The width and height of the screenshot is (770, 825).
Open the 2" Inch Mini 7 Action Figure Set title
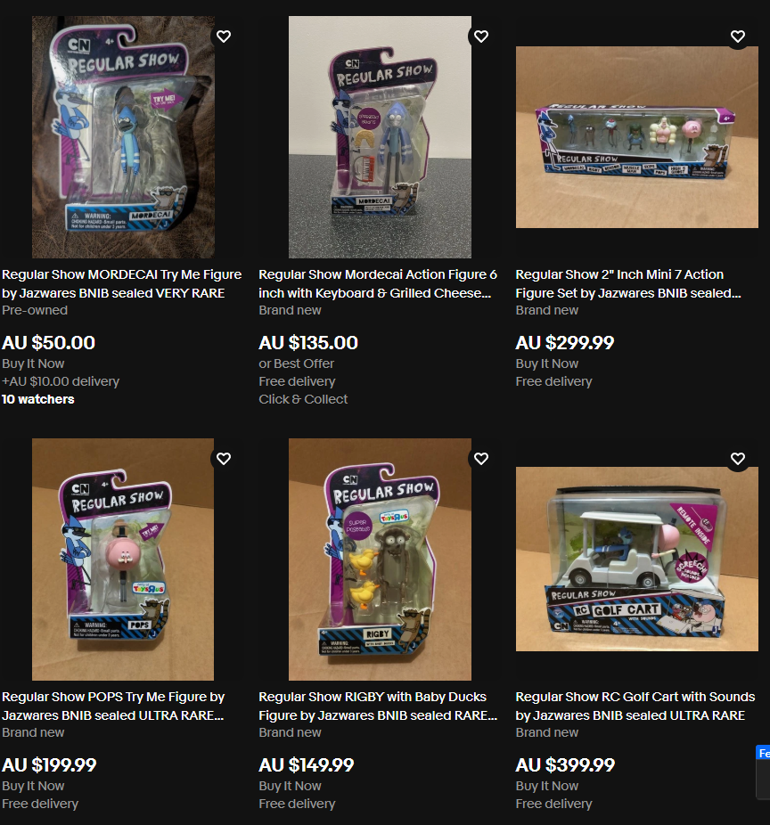[628, 283]
